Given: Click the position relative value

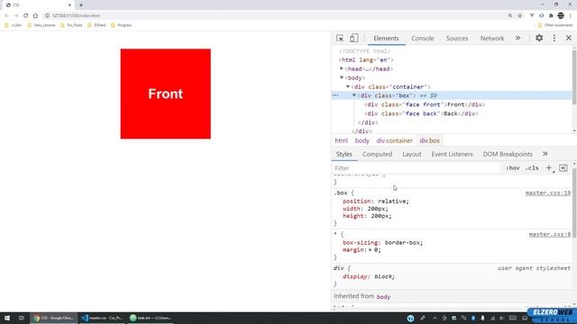Looking at the screenshot, I should coord(392,202).
